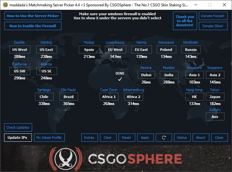Reset the firewall server rules
This screenshot has height=172, width=232.
[126, 138]
